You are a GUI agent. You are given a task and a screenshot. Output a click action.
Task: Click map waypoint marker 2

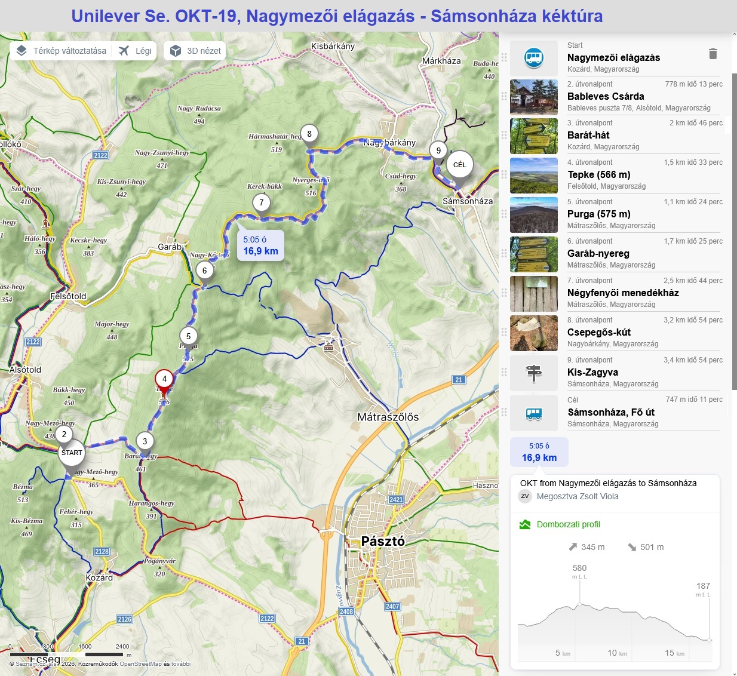[x=64, y=434]
